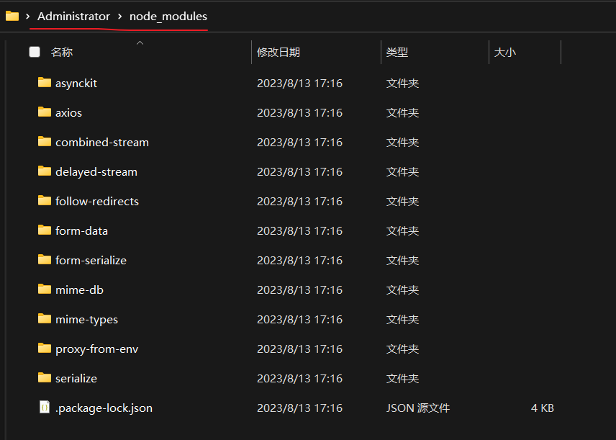Image resolution: width=616 pixels, height=440 pixels.
Task: Select the proxy-from-env folder name
Action: point(96,349)
